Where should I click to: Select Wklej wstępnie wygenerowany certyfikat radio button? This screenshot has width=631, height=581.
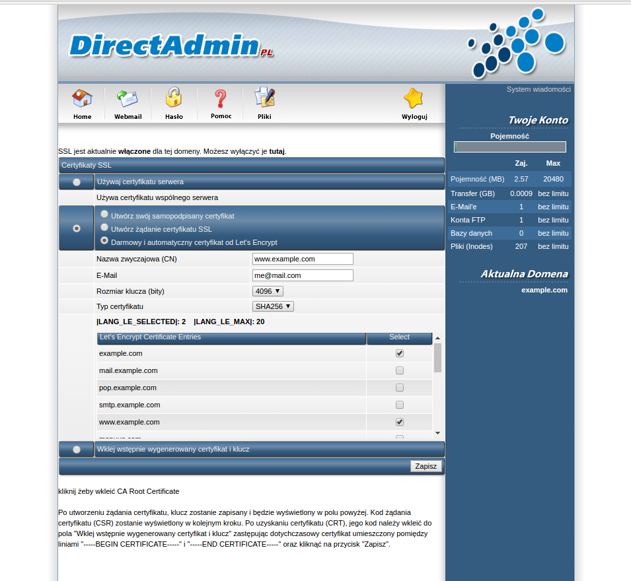[x=77, y=450]
